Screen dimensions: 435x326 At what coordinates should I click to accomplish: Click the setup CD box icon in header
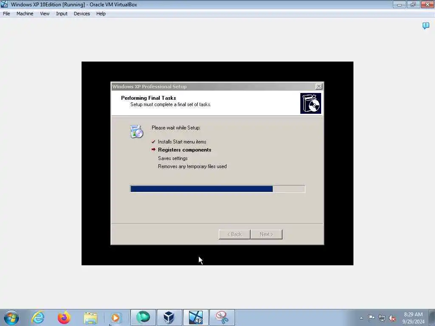(x=311, y=104)
